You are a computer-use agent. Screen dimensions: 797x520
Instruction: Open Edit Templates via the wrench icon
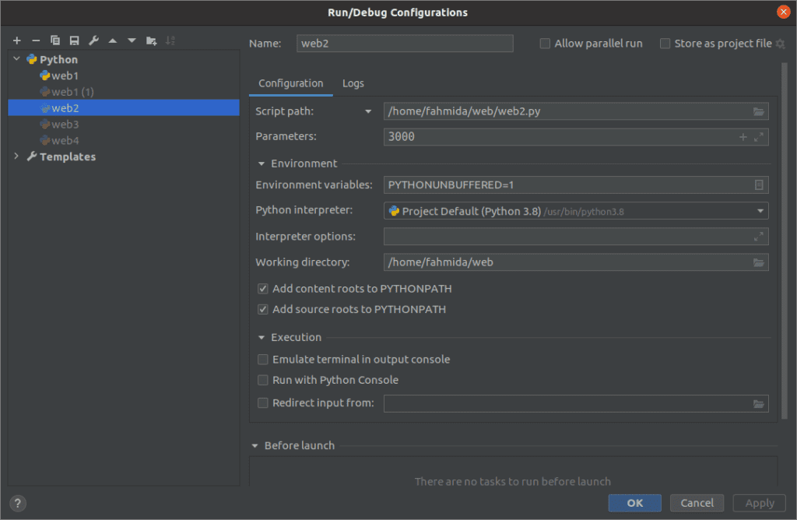point(93,40)
